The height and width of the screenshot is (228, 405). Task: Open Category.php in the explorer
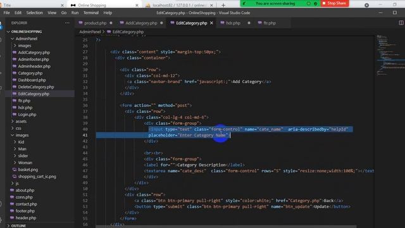click(30, 73)
